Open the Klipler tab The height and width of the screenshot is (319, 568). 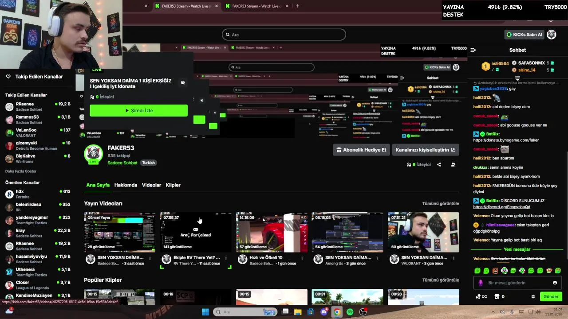pyautogui.click(x=173, y=185)
